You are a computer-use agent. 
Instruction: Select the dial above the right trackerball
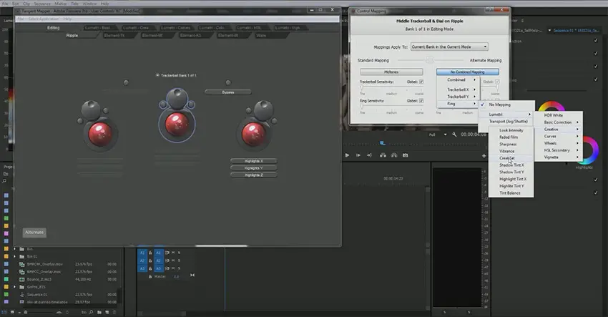pos(264,109)
